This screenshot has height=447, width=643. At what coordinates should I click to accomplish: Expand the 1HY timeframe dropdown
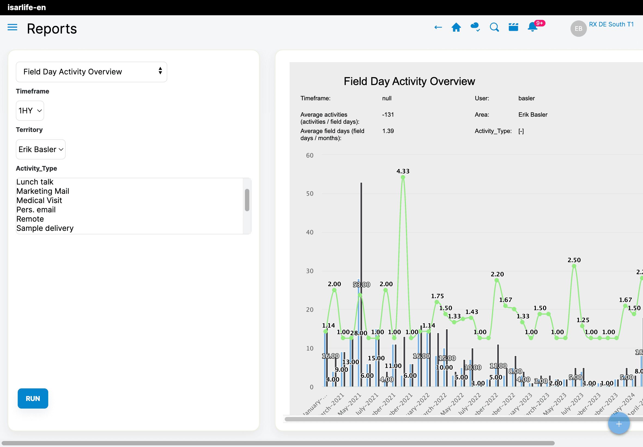(x=30, y=111)
